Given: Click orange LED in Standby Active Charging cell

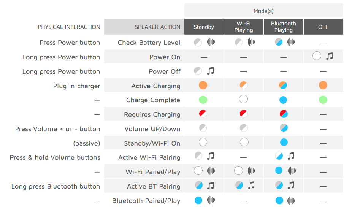Looking at the screenshot, I should click(x=203, y=86).
